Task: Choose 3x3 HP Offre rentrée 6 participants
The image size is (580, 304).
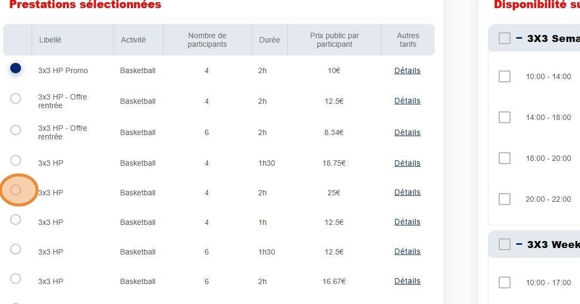Action: (16, 130)
